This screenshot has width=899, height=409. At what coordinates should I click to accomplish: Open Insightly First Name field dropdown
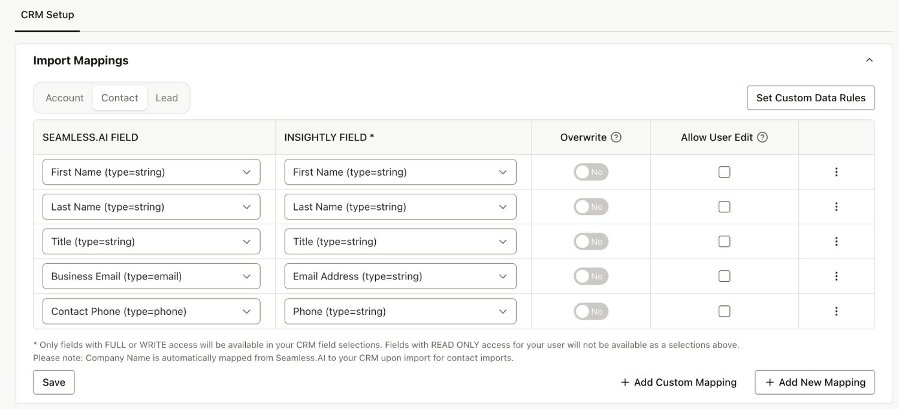tap(400, 172)
